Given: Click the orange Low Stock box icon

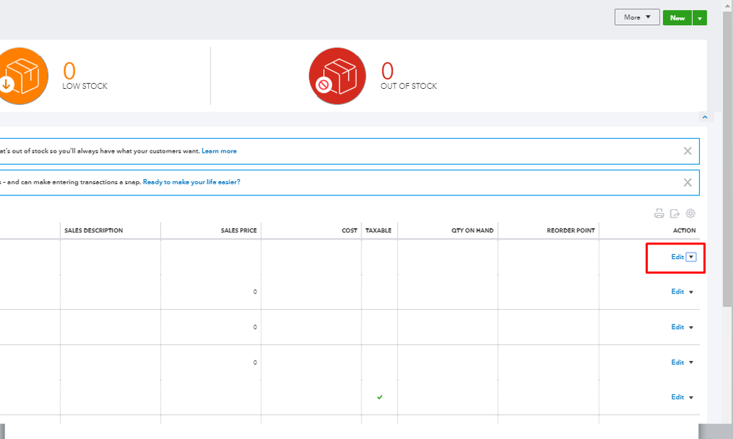Looking at the screenshot, I should [21, 76].
